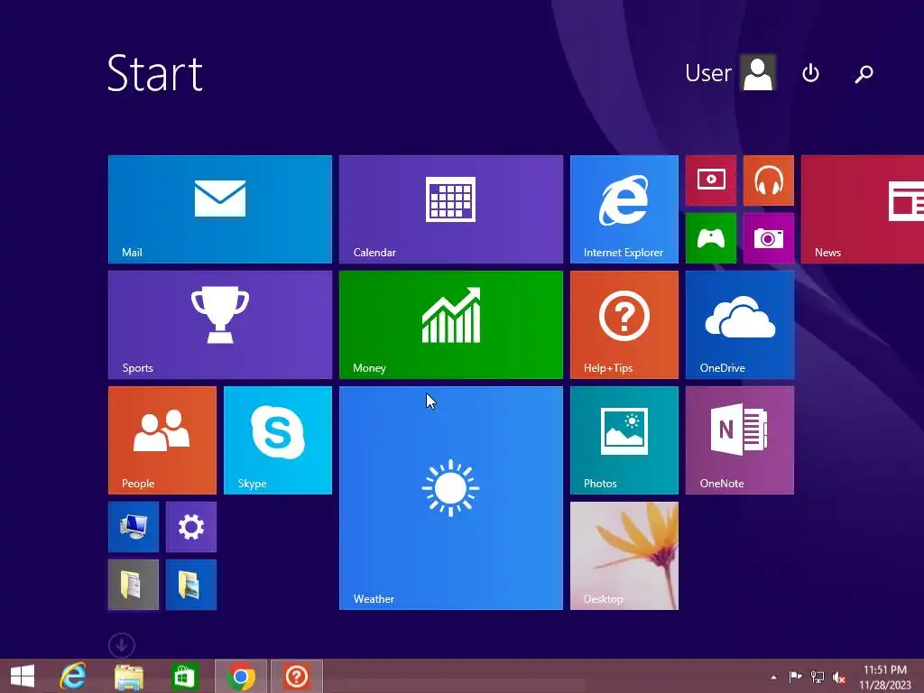Open the Weather tile

[451, 498]
